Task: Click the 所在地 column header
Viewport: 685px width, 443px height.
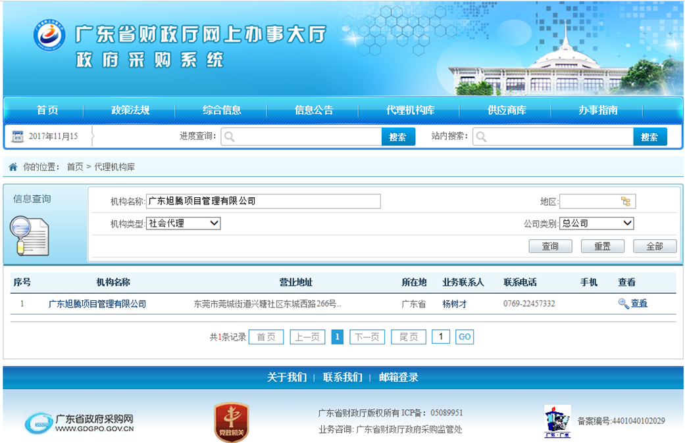Action: (414, 283)
